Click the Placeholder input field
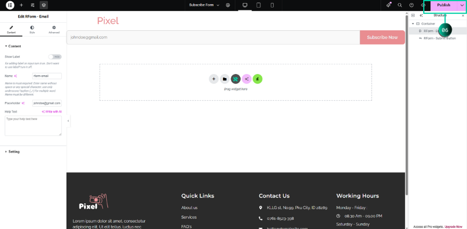This screenshot has height=229, width=467. pos(47,103)
